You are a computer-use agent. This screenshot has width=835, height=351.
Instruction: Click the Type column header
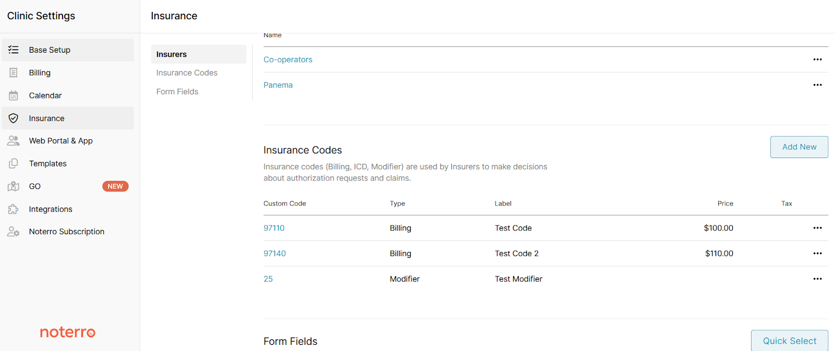point(397,203)
